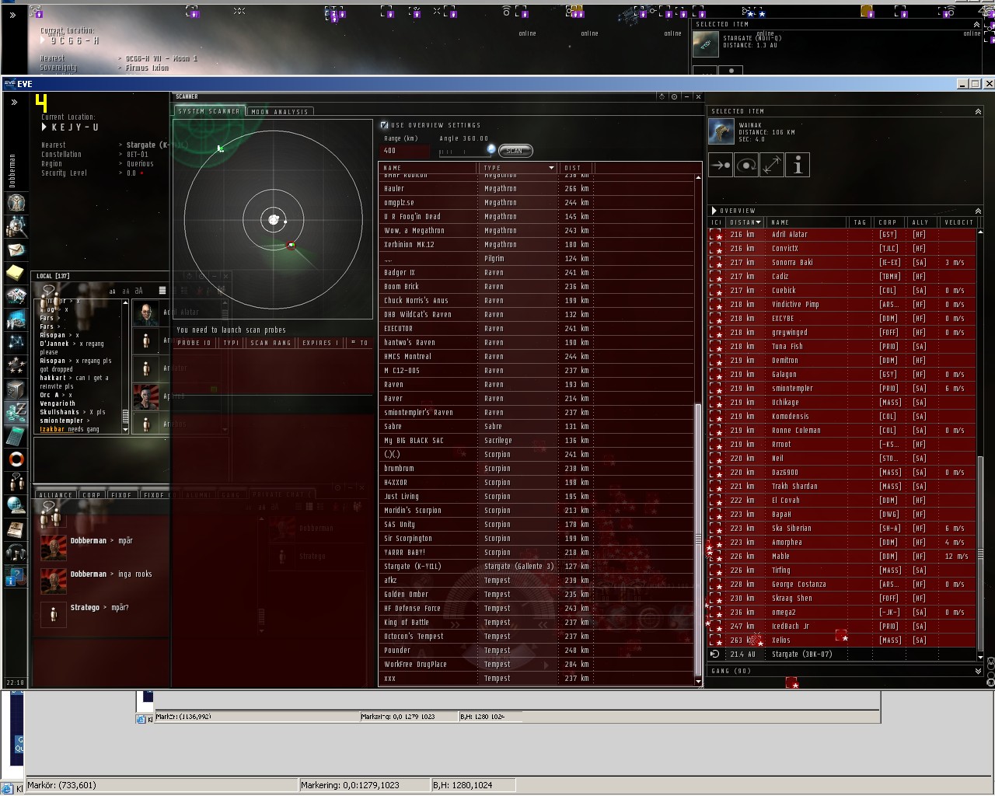Viewport: 995px width, 796px height.
Task: Switch to the Moon Analysis tab
Action: tap(280, 111)
